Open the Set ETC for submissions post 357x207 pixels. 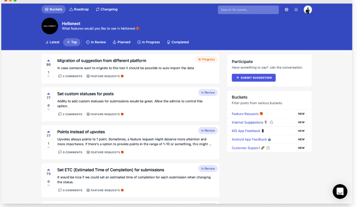coord(111,170)
